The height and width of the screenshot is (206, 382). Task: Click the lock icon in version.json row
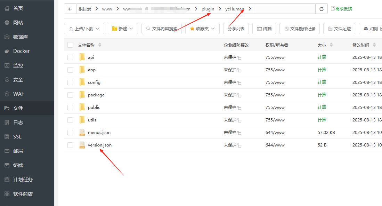(x=239, y=145)
